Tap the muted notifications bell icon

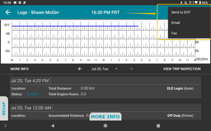click(x=186, y=3)
